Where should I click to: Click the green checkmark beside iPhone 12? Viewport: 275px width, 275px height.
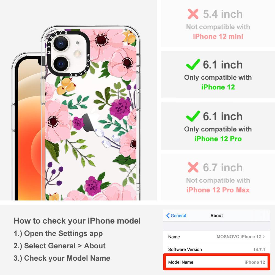click(193, 64)
